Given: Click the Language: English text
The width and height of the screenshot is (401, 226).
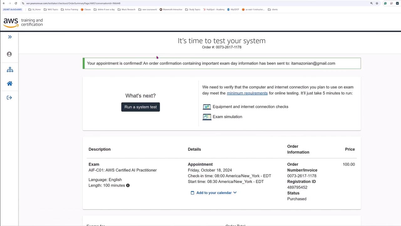Looking at the screenshot, I should coord(105,180).
